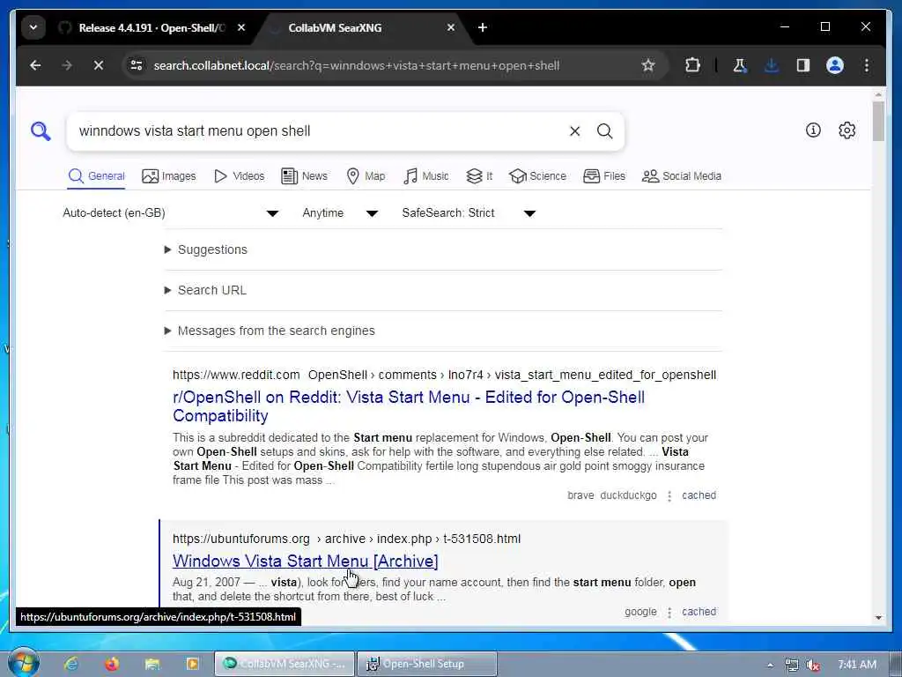Toggle the browser side panel icon
Viewport: 902px width, 677px height.
coord(803,65)
